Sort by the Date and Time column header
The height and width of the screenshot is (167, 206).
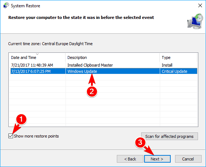tap(37, 57)
